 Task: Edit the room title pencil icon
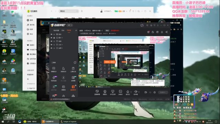pyautogui.click(x=93, y=33)
